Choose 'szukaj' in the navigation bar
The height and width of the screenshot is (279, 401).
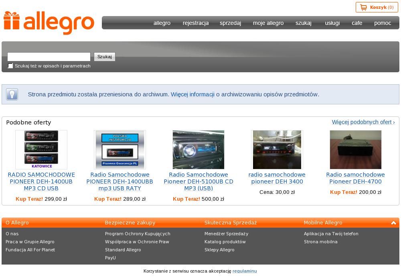tap(304, 23)
